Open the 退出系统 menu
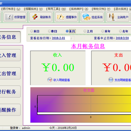This screenshot has height=131, width=131. tap(122, 9)
